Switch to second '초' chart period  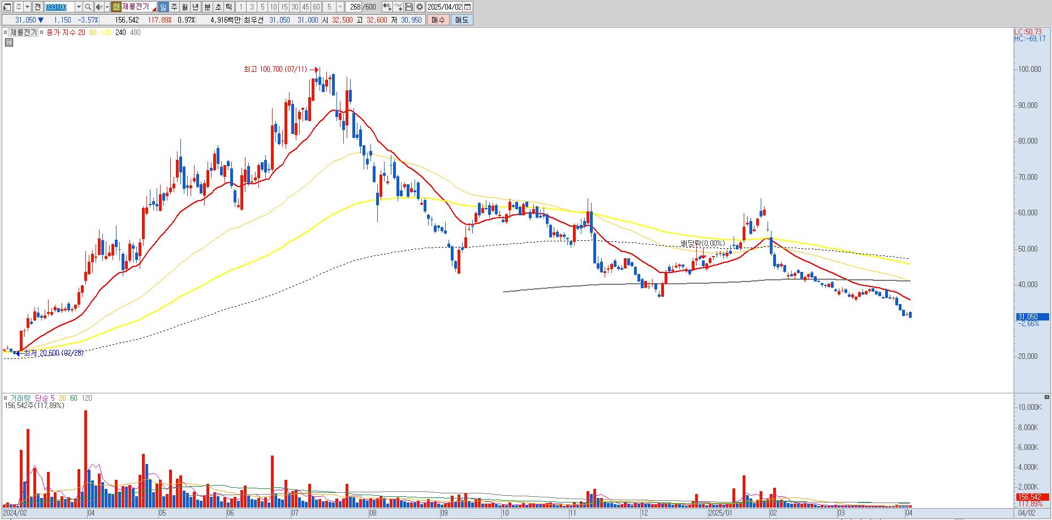[218, 7]
